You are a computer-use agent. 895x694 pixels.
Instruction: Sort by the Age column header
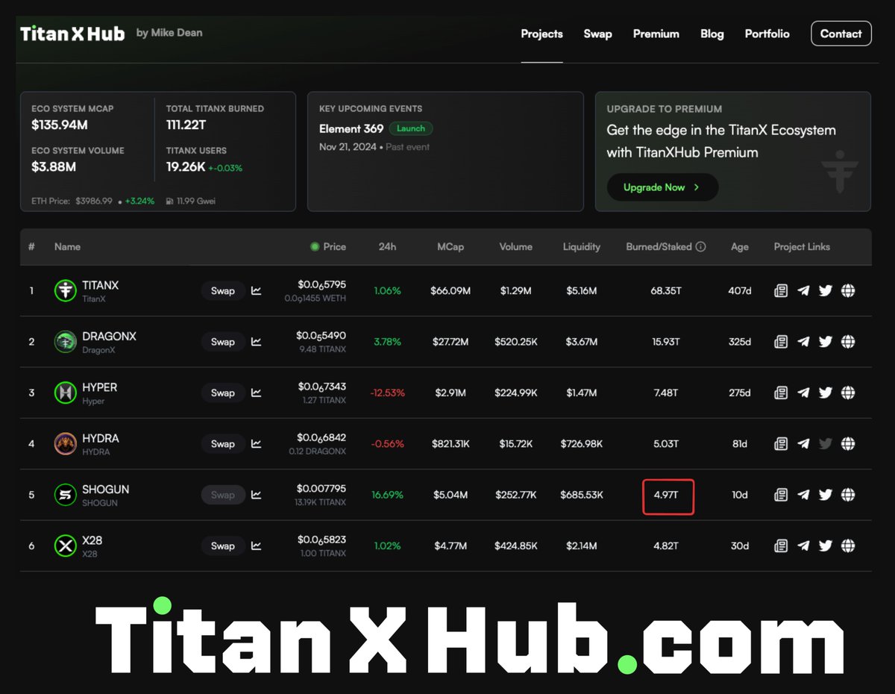click(740, 247)
